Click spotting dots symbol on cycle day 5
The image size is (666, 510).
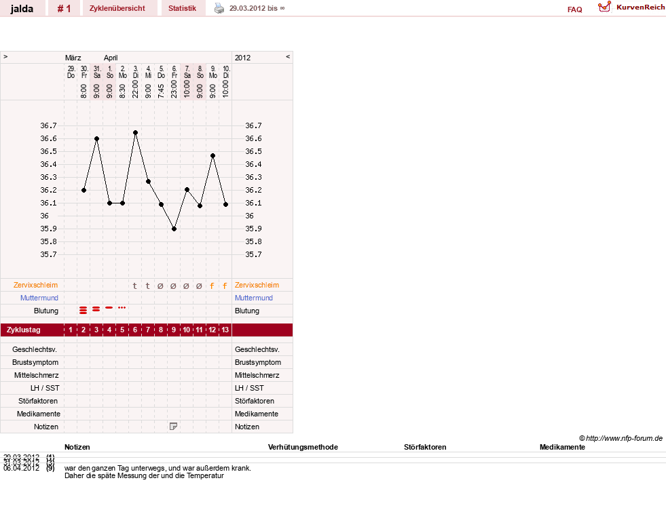click(122, 307)
